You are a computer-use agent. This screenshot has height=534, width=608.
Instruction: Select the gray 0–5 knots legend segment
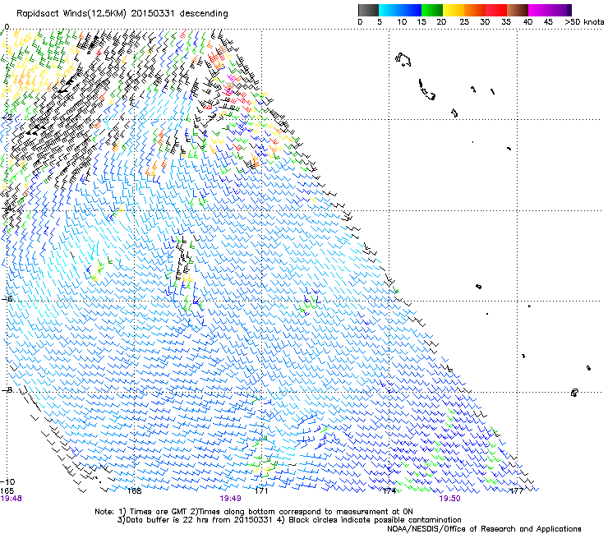(368, 10)
